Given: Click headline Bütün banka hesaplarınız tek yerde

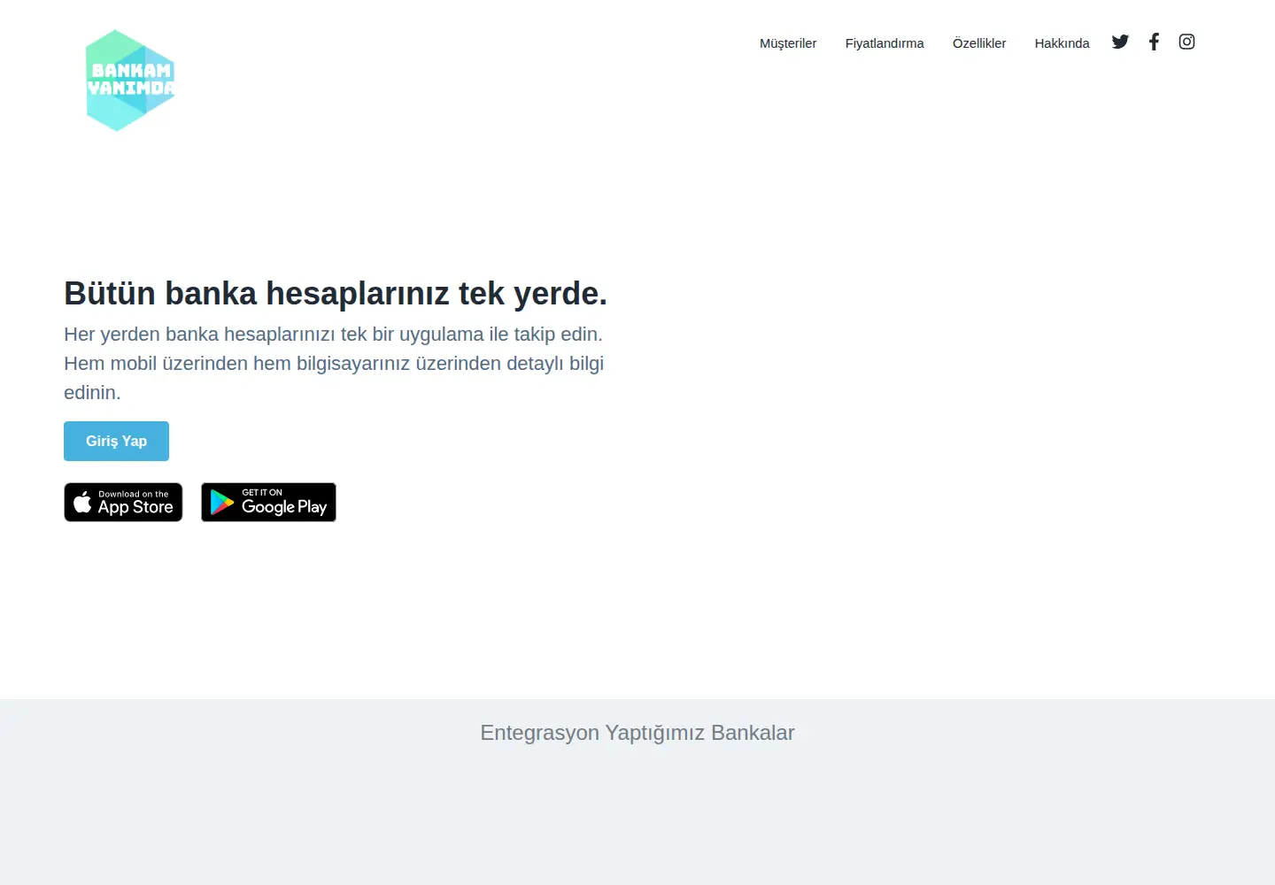Looking at the screenshot, I should tap(336, 293).
